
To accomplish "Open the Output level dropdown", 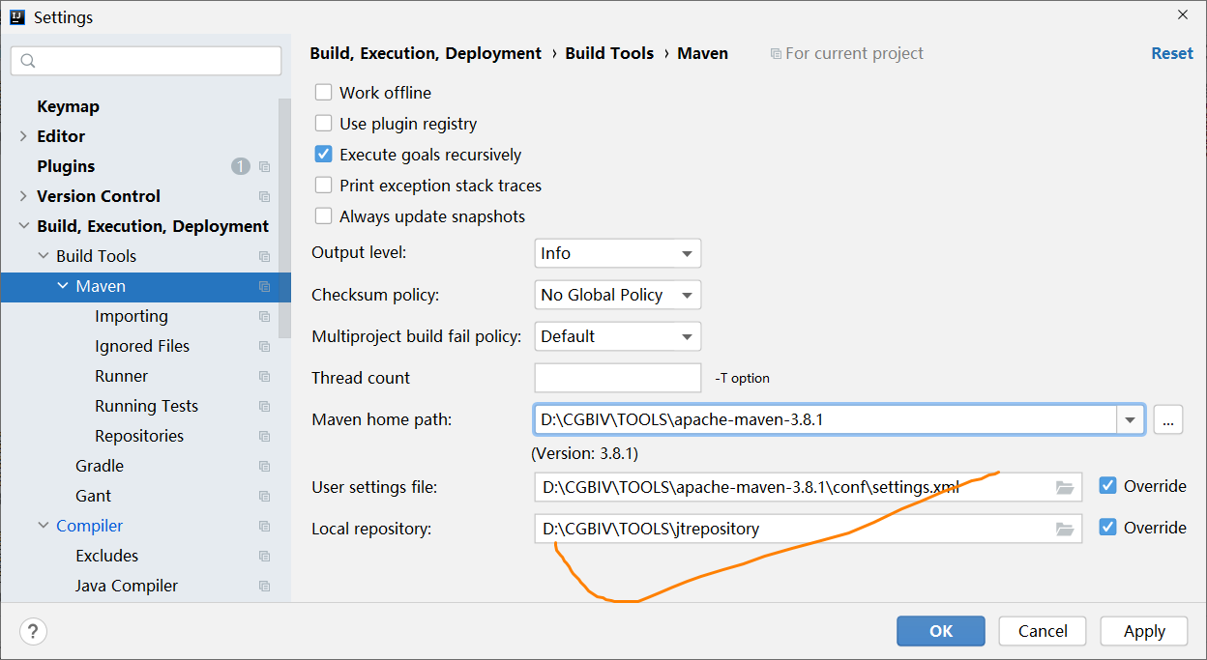I will point(618,253).
